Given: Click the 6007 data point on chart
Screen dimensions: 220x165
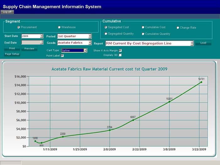Looking at the screenshot, I should click(x=133, y=120).
